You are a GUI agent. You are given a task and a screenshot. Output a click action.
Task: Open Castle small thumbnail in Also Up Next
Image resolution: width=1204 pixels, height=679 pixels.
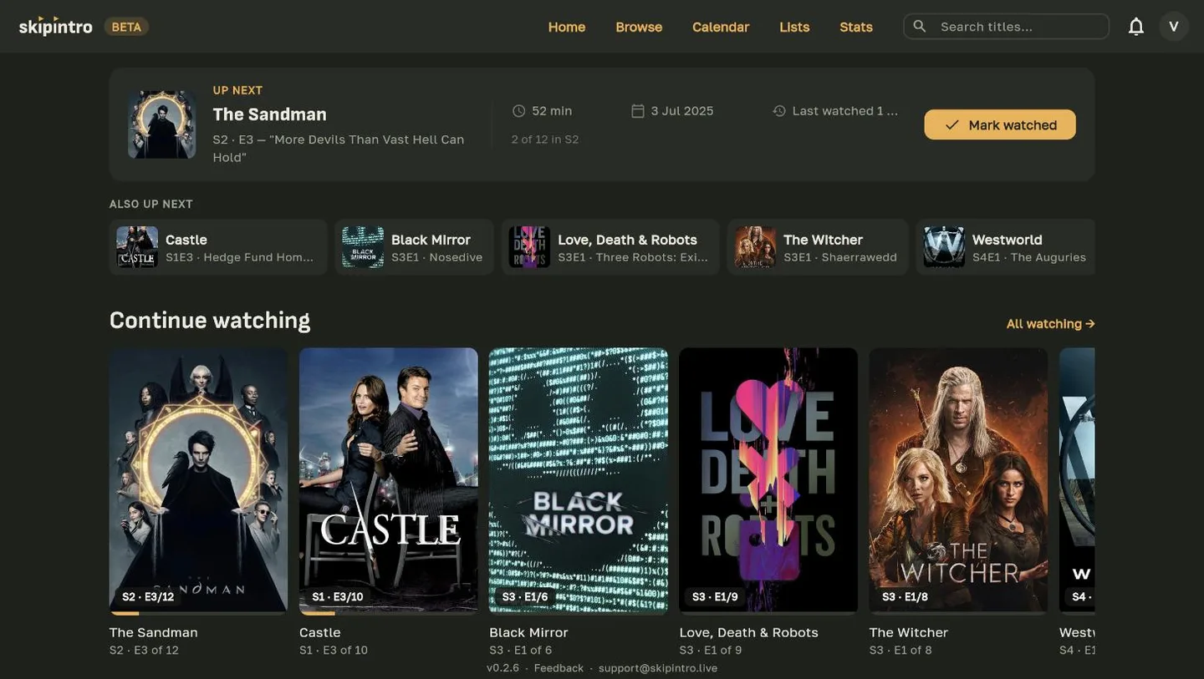coord(137,247)
